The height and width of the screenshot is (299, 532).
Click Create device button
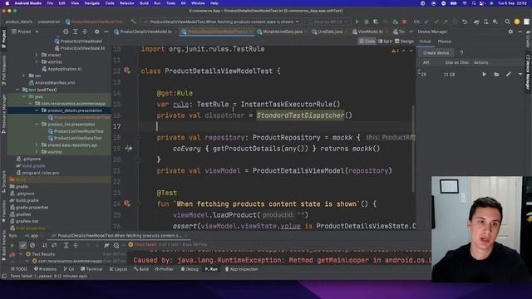point(436,53)
